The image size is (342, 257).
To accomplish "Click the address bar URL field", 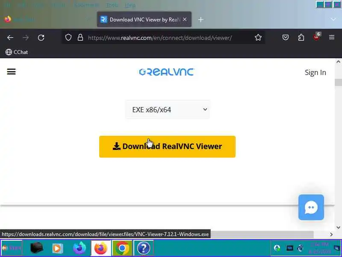I will point(160,38).
